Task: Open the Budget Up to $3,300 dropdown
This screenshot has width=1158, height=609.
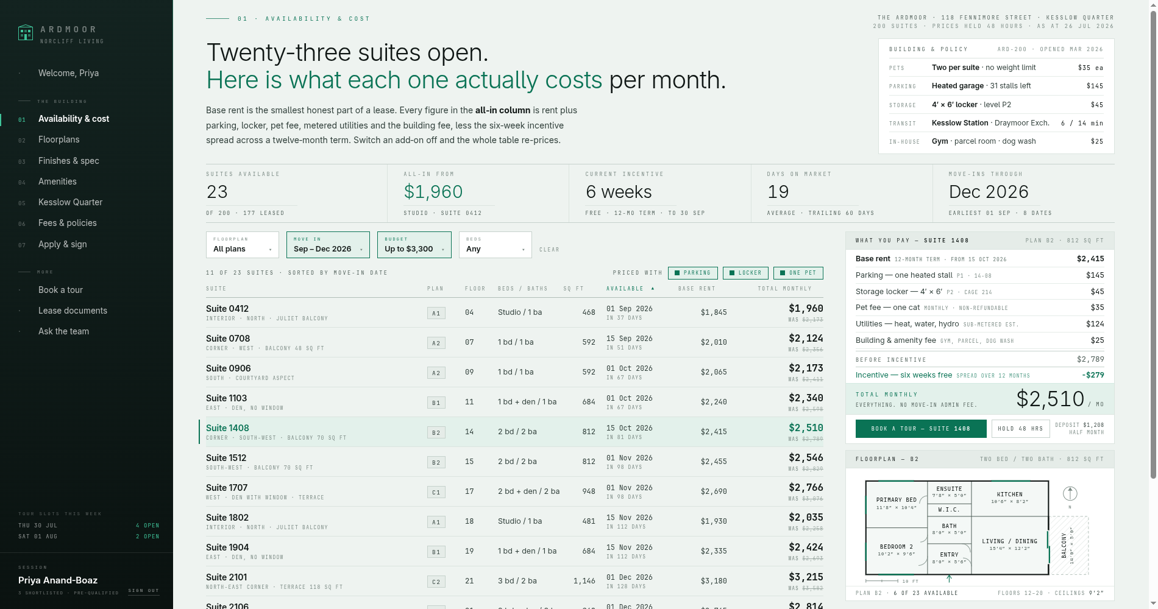Action: tap(414, 245)
